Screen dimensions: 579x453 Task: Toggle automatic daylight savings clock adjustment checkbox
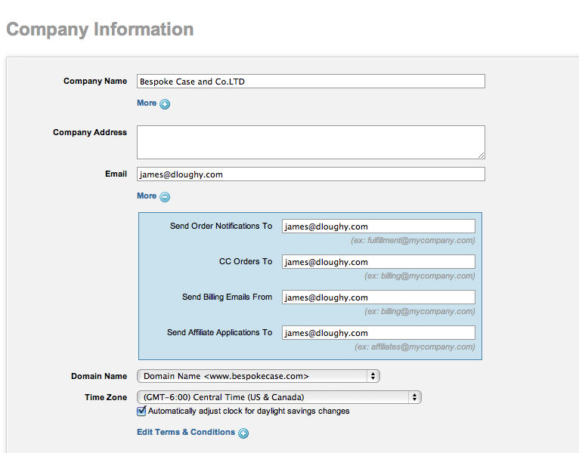141,411
